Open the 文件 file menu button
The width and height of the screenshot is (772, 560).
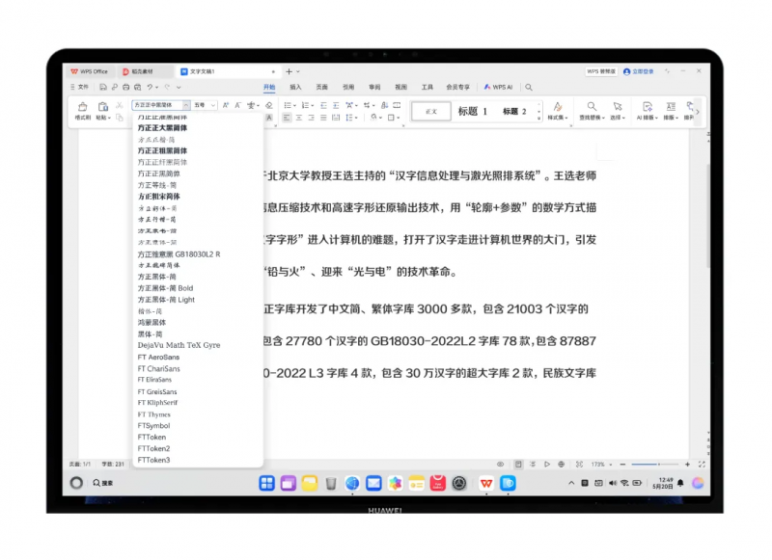point(80,87)
